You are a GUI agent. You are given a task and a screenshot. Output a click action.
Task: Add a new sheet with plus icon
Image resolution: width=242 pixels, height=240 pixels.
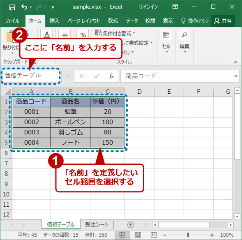(x=131, y=225)
